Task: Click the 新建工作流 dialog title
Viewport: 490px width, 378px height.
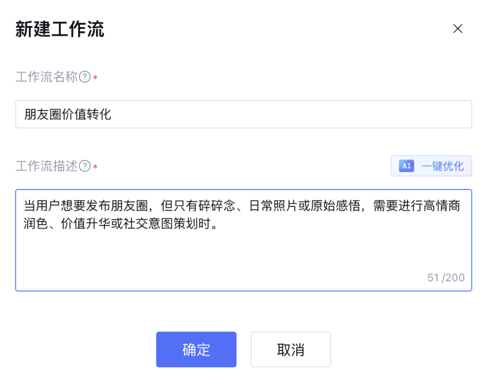Action: tap(60, 29)
